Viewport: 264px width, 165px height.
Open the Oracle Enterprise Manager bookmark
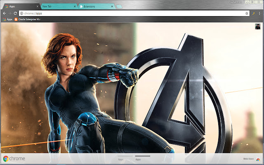tap(28, 19)
